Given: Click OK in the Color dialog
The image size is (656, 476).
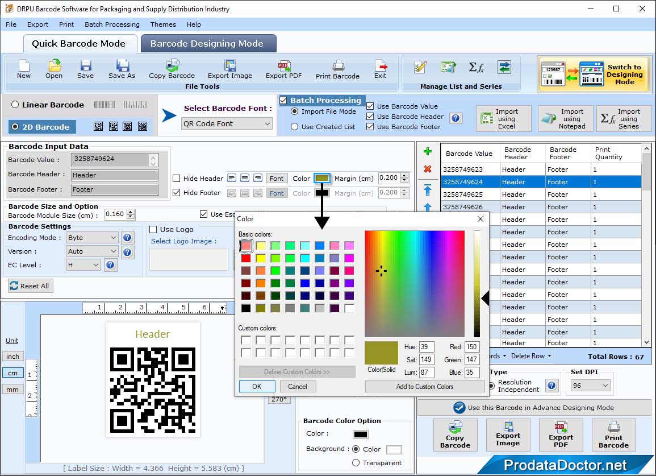Looking at the screenshot, I should pos(257,386).
